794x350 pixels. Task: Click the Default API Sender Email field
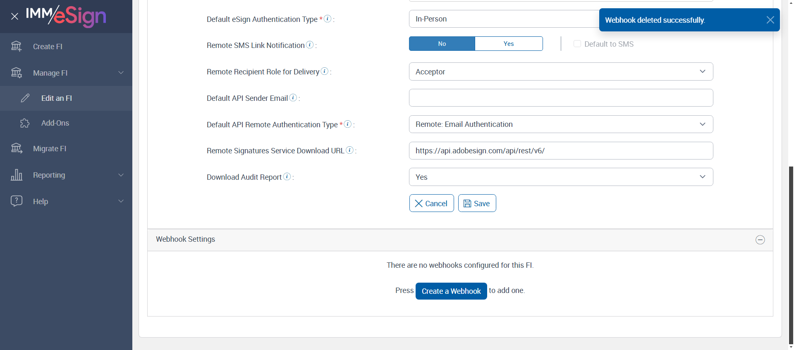[561, 98]
